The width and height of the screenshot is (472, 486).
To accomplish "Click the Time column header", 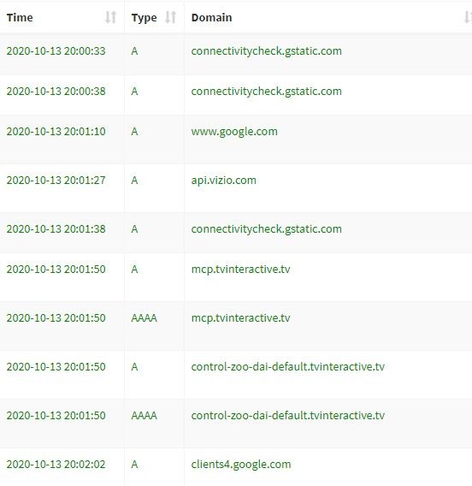I will tap(20, 17).
